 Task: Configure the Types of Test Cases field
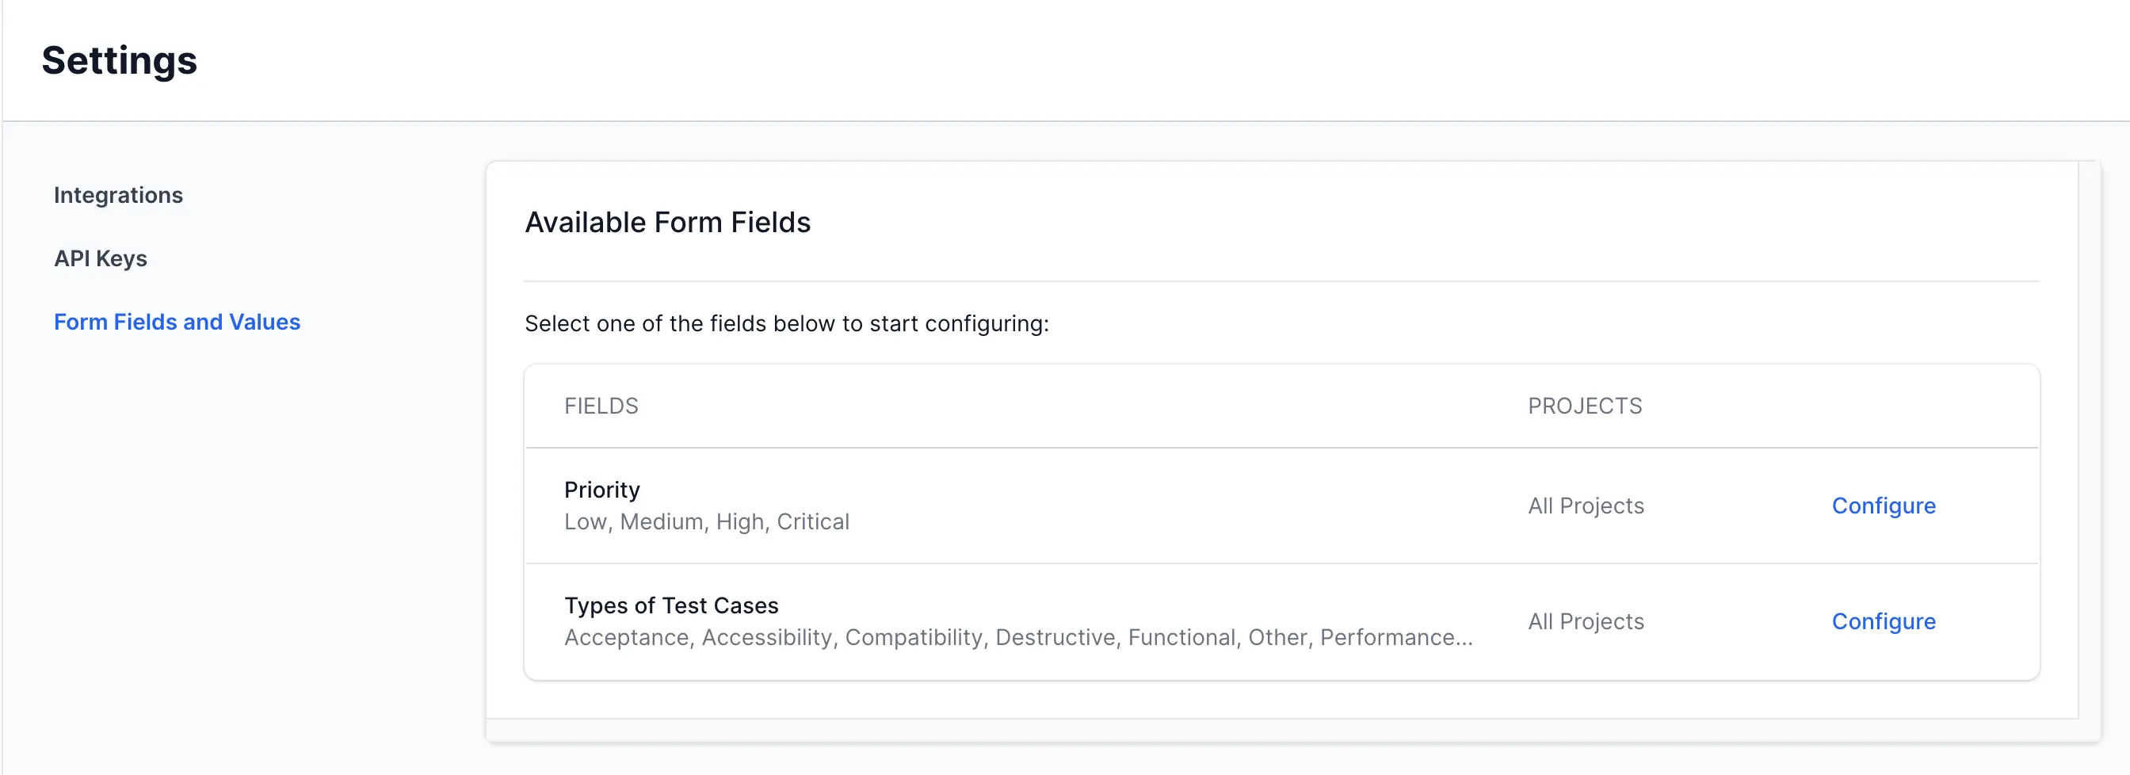pos(1883,621)
